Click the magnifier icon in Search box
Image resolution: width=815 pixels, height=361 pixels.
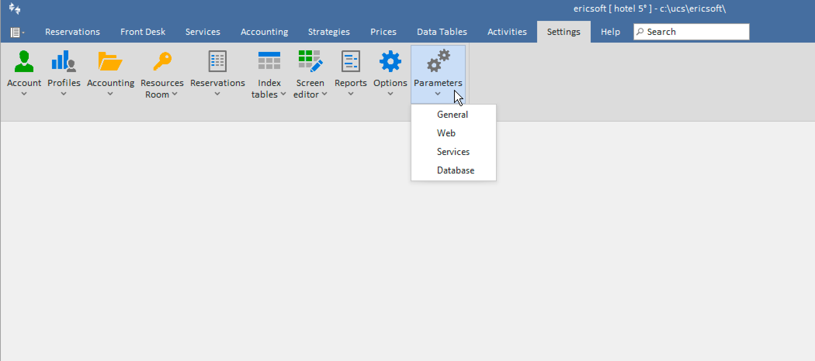(x=640, y=32)
